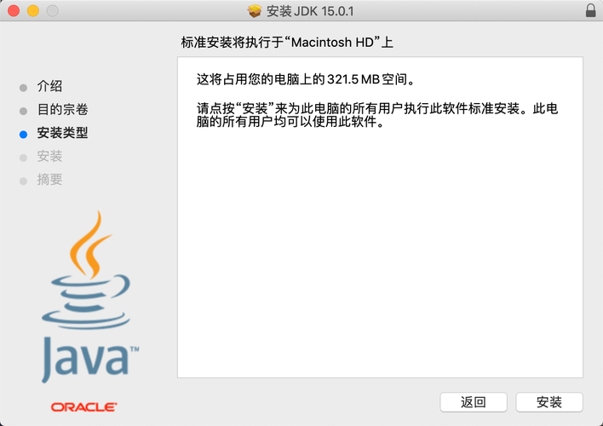
Task: Select the 目的宗卷 step in sidebar
Action: (x=63, y=110)
